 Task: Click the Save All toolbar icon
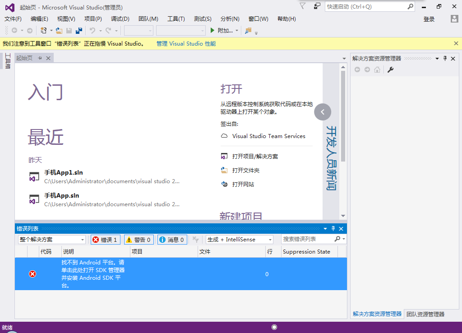[79, 30]
